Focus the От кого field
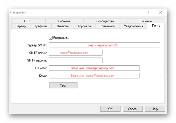 tap(94, 68)
